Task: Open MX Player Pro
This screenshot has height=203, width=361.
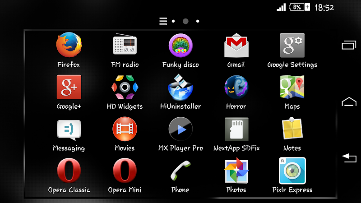Action: click(180, 129)
